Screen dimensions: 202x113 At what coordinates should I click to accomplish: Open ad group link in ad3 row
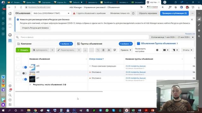(136, 66)
